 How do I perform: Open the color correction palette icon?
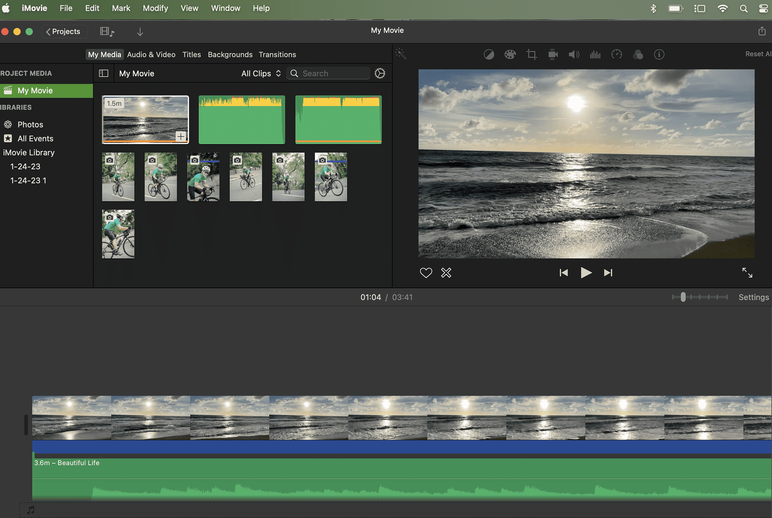pos(510,54)
